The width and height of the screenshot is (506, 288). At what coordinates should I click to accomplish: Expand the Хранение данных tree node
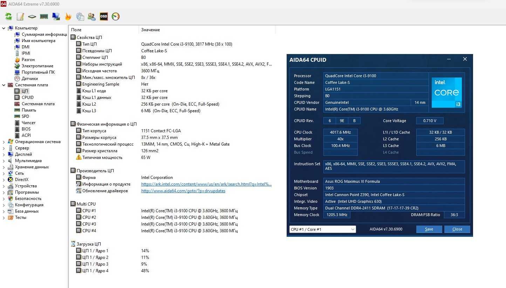4,167
